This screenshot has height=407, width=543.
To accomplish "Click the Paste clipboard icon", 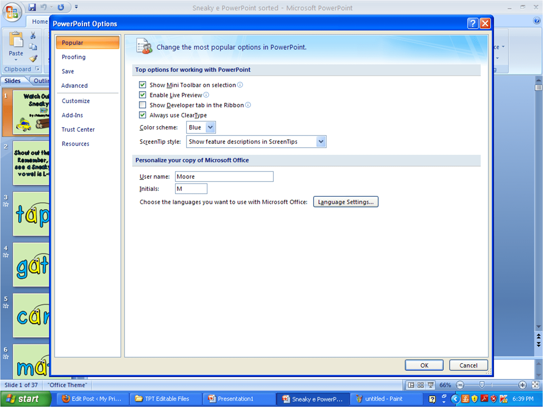I will pyautogui.click(x=16, y=40).
